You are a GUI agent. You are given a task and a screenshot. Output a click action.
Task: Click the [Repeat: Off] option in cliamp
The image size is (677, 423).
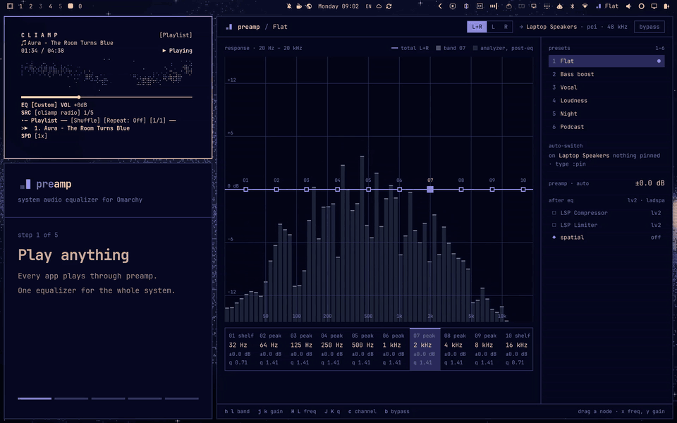tap(125, 121)
